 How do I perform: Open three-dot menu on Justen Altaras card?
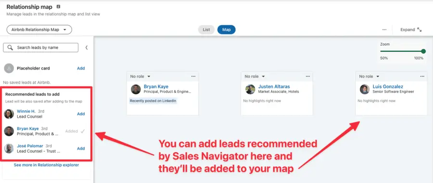coord(307,76)
